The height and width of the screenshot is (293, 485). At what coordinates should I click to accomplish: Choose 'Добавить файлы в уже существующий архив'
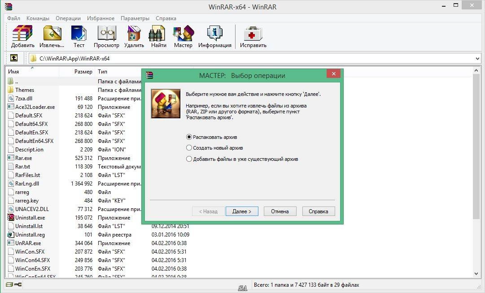242,159
